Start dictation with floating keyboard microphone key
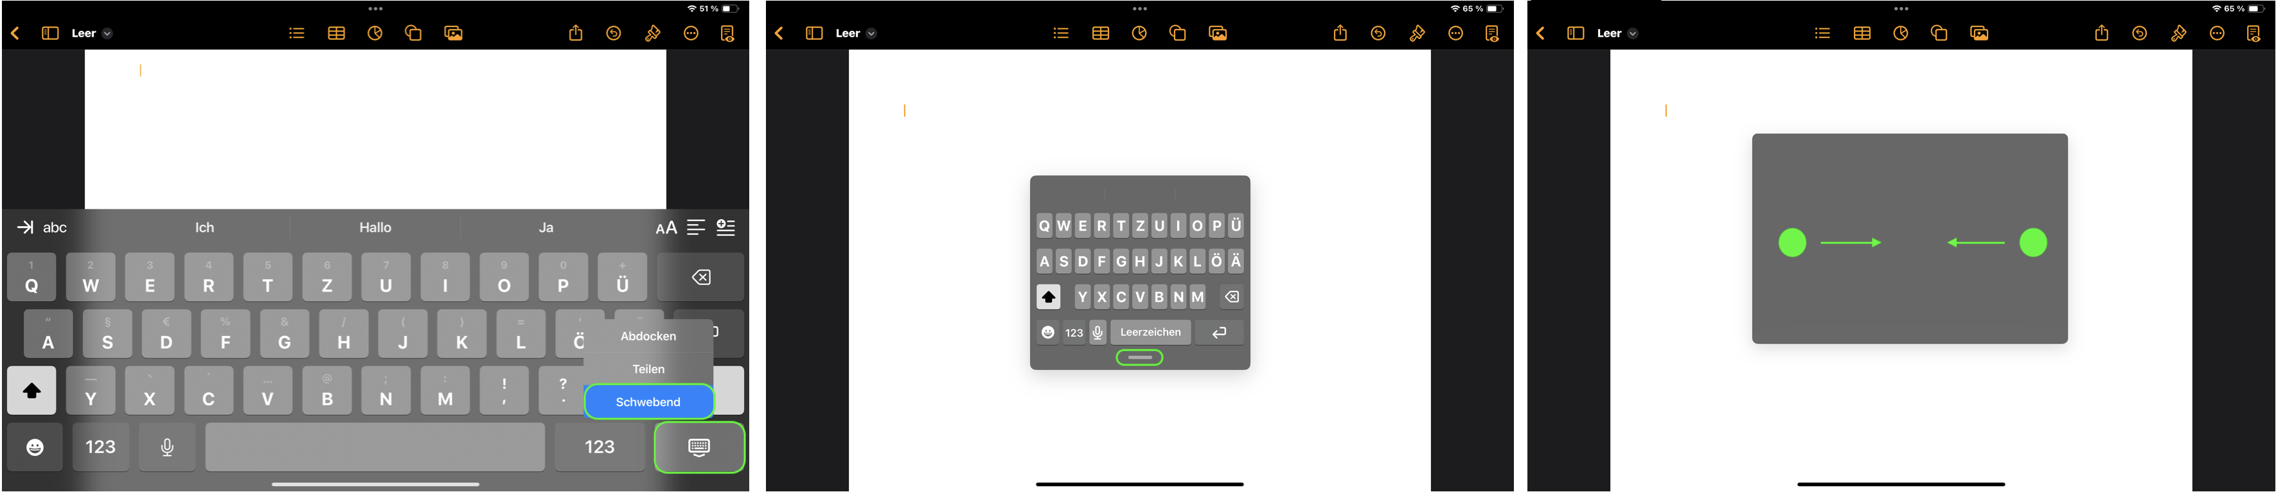Viewport: 2276px width, 492px height. [x=1098, y=333]
